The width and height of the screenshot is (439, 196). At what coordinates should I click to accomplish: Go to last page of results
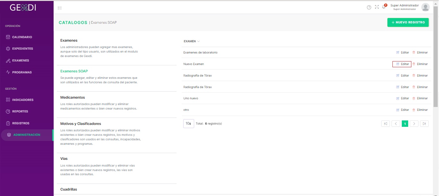coord(425,124)
